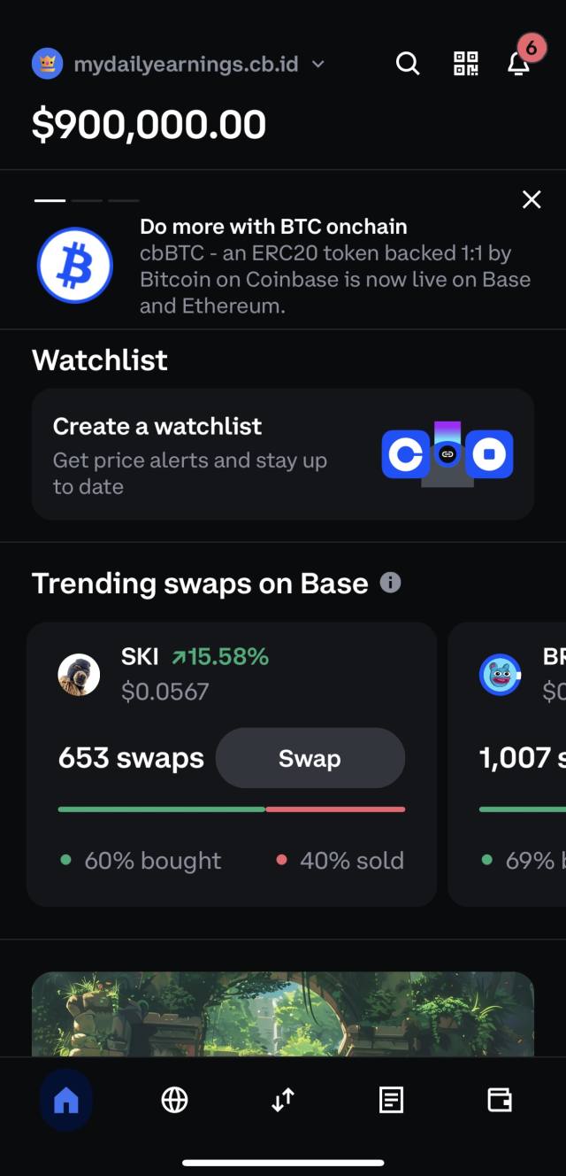This screenshot has height=1176, width=566.
Task: Open the search magnifier icon
Action: [x=408, y=64]
